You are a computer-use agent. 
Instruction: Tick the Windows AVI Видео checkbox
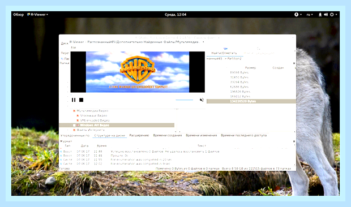(74, 125)
